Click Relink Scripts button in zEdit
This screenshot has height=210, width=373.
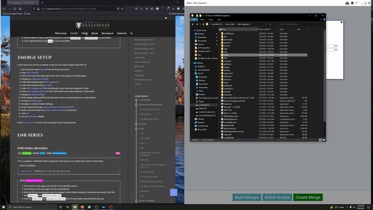click(x=277, y=197)
